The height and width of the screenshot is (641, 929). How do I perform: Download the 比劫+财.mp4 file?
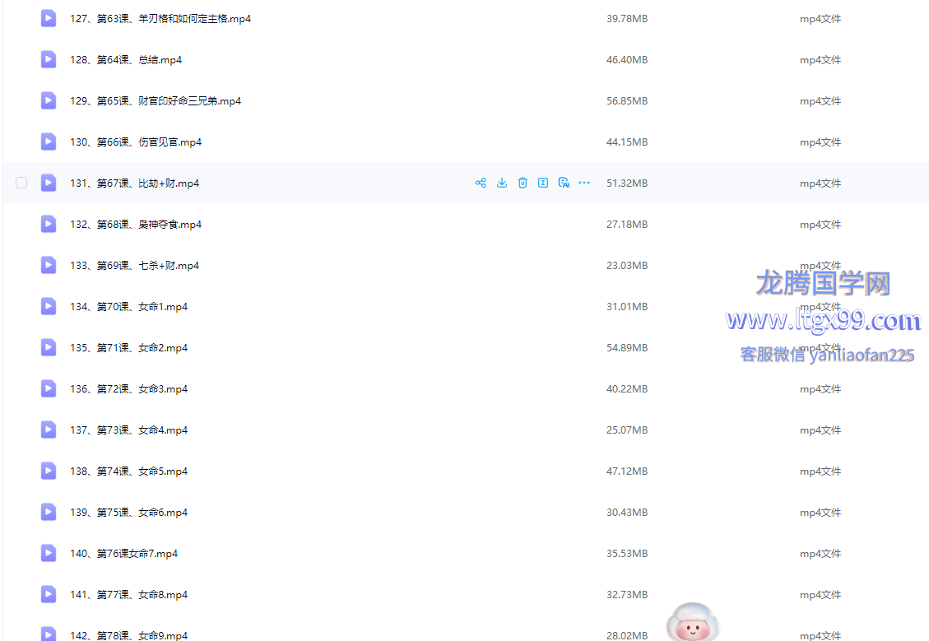coord(502,183)
